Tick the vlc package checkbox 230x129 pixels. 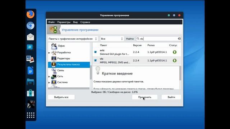click(96, 61)
